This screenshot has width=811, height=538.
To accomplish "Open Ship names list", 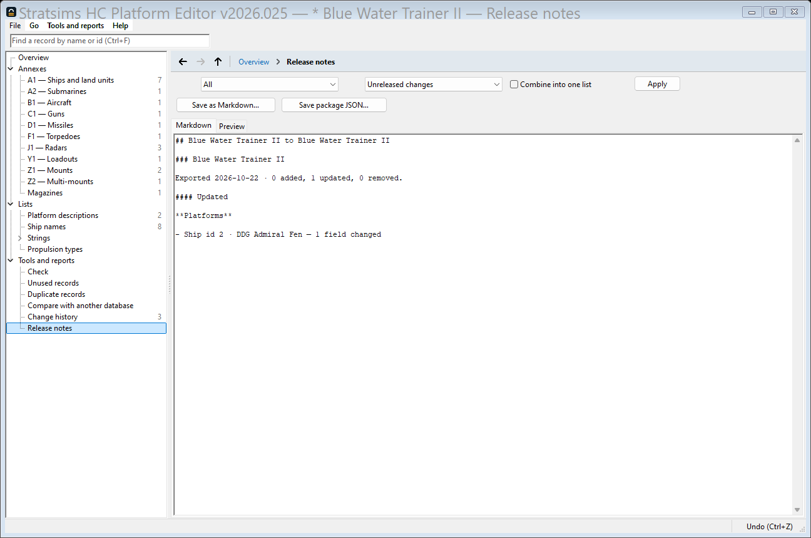I will click(x=46, y=227).
